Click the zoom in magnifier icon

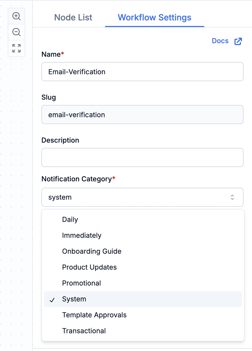tap(16, 16)
